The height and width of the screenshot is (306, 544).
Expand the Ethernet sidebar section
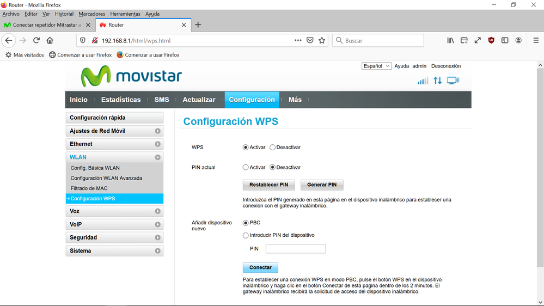(x=114, y=144)
